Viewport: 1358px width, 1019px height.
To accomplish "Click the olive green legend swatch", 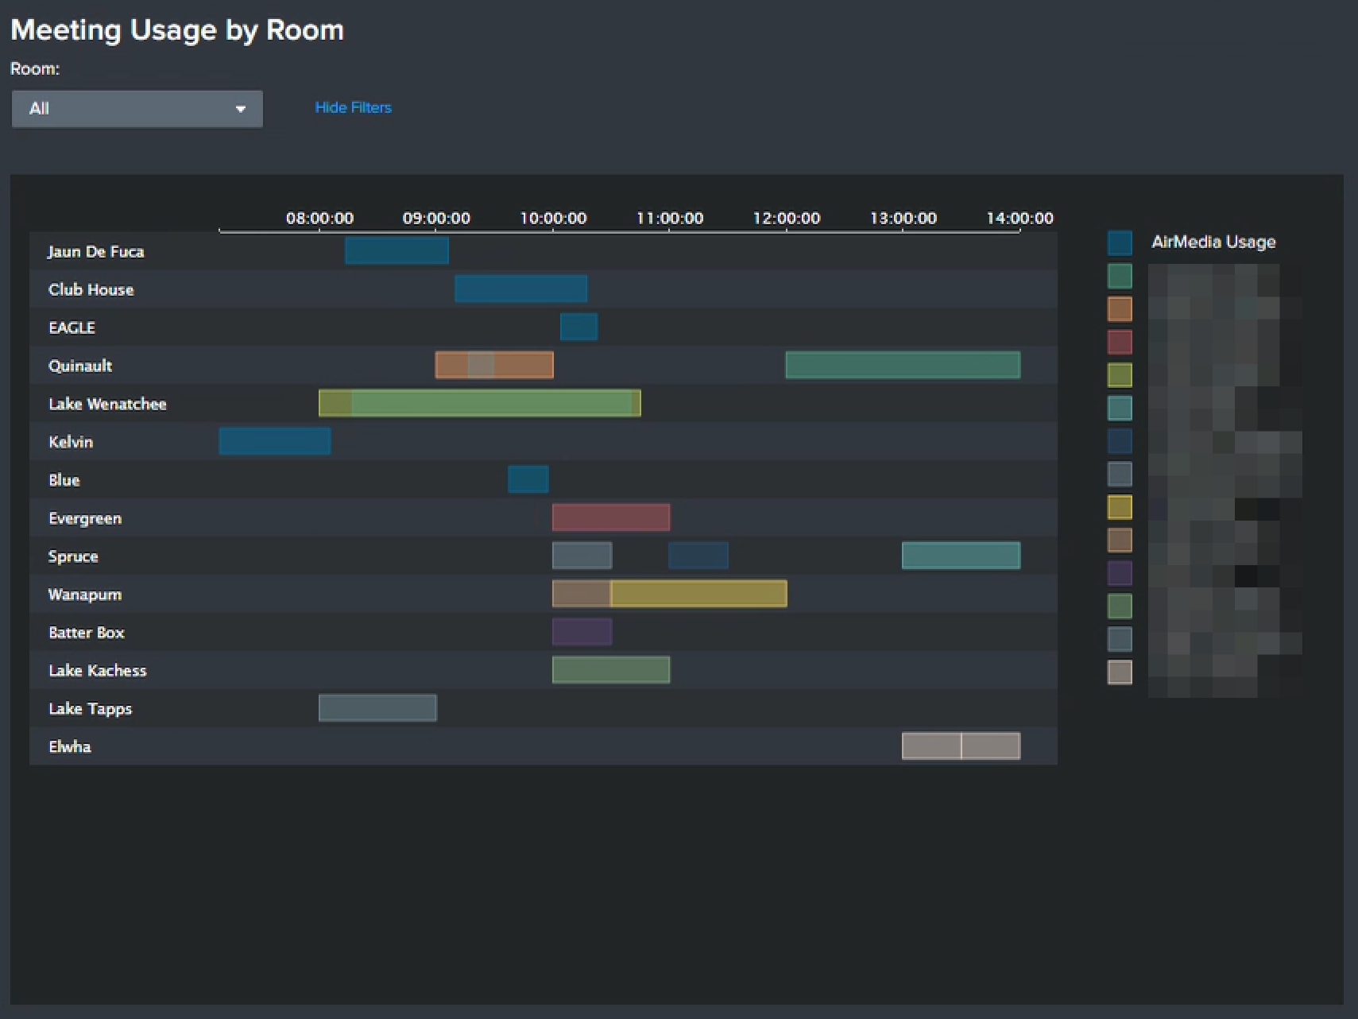I will [x=1120, y=374].
